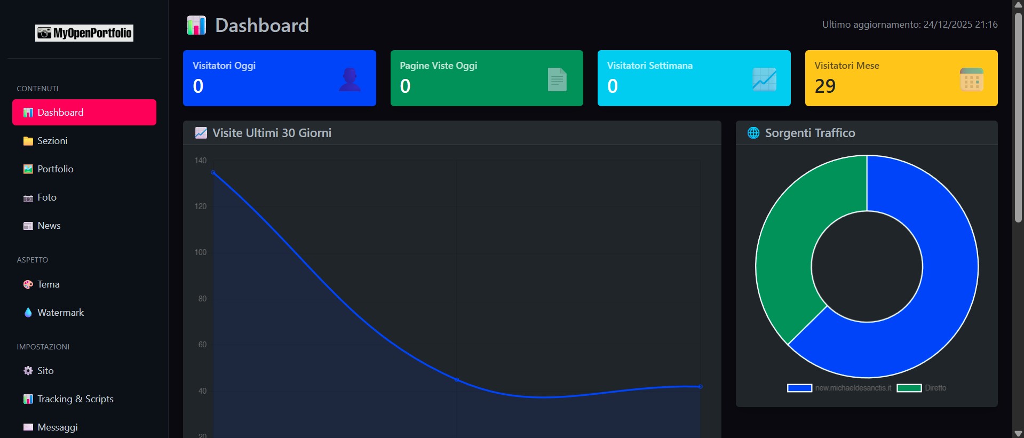Click the Visite Ultimi 30 Giorni heading
Image resolution: width=1024 pixels, height=438 pixels.
click(272, 133)
